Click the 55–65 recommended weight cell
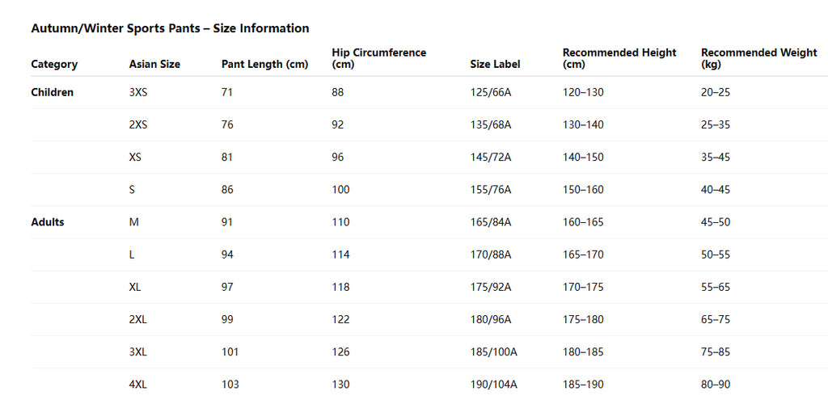828x404 pixels. 716,287
